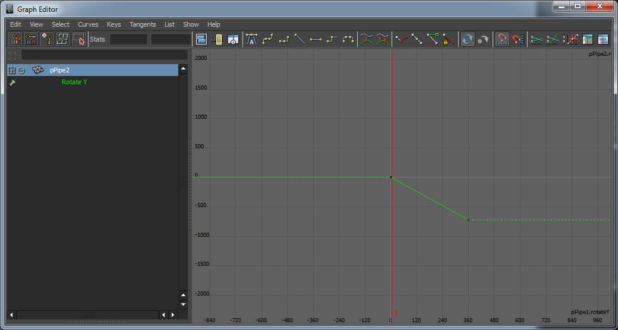Click the Lattice Deform Keys tool

tap(62, 40)
